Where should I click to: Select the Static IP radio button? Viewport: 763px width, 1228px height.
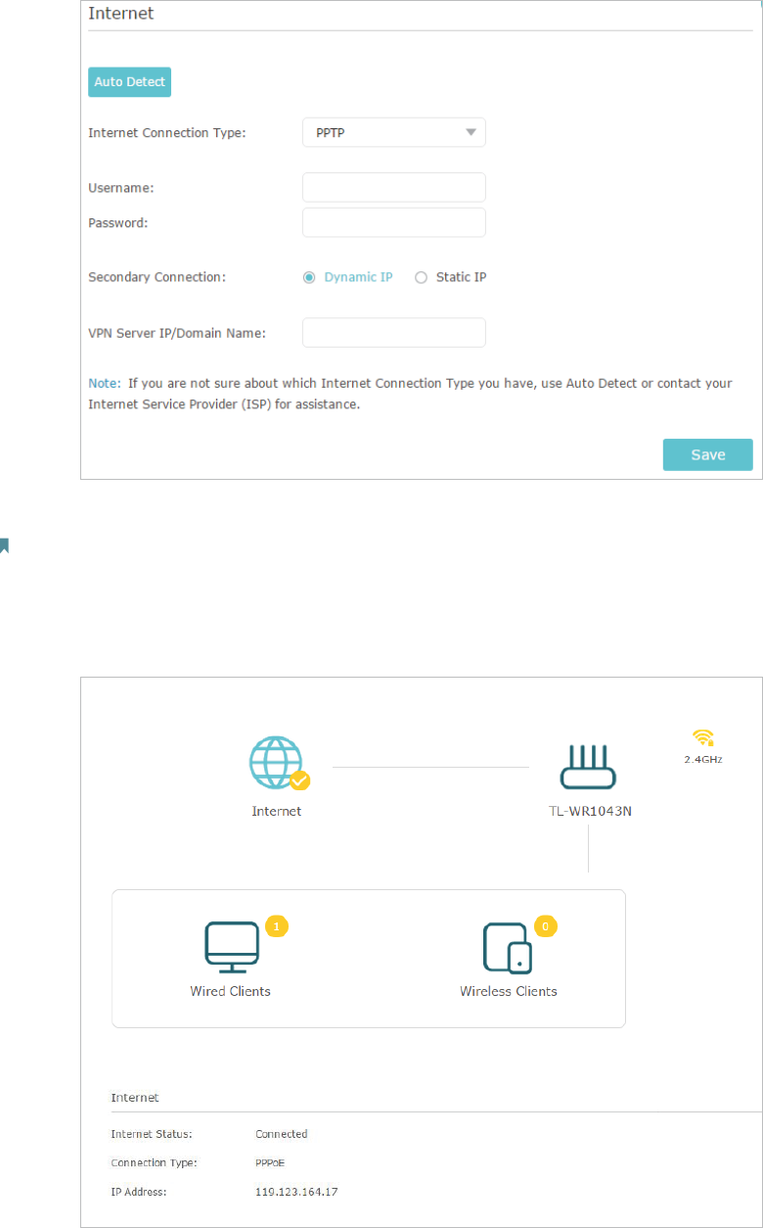(x=422, y=277)
